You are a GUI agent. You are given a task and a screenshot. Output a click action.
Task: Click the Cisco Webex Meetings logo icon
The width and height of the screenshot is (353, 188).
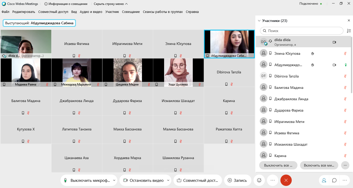tap(4, 4)
